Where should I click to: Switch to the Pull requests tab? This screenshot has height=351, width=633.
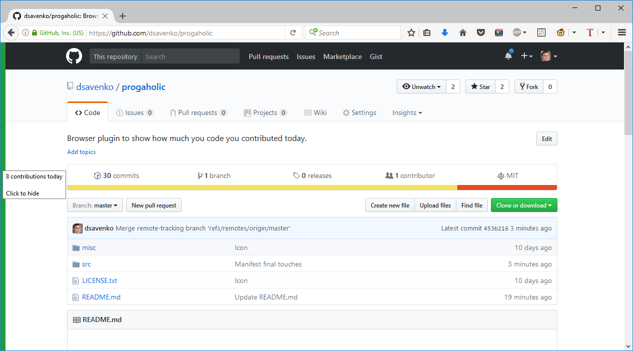pyautogui.click(x=198, y=113)
